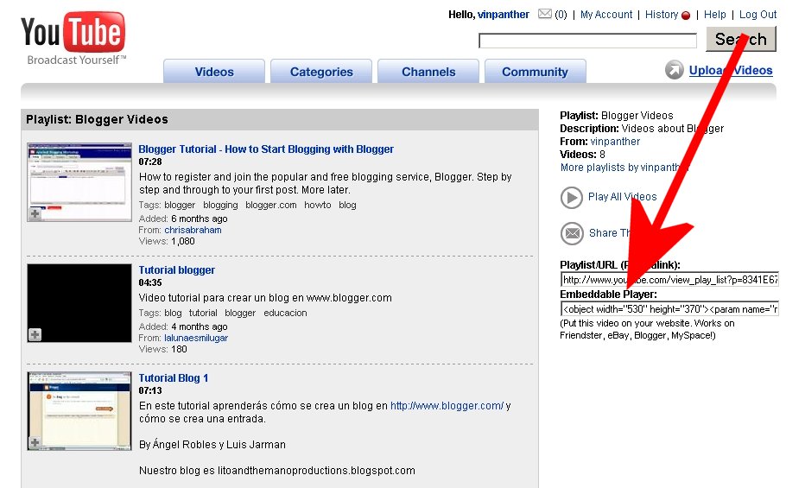Open Blogger Tutorial How to Start Blogging title
Image resolution: width=805 pixels, height=488 pixels.
[x=266, y=149]
